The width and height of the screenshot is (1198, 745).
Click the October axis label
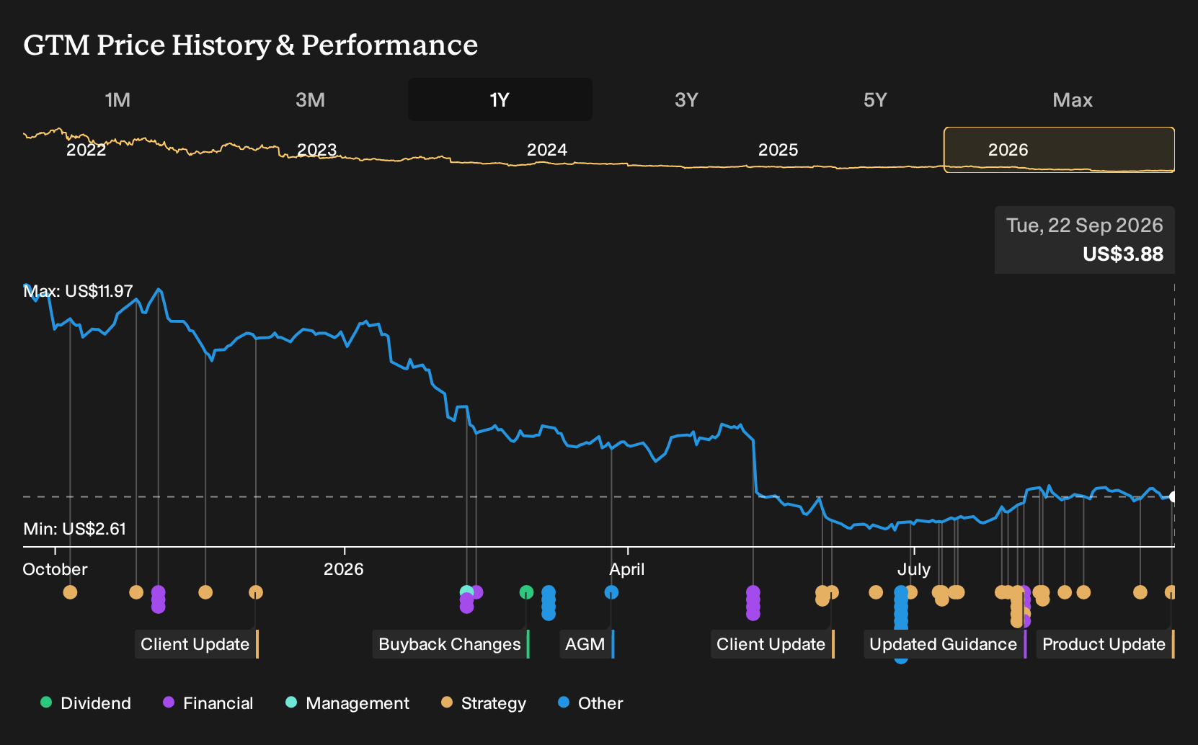55,569
